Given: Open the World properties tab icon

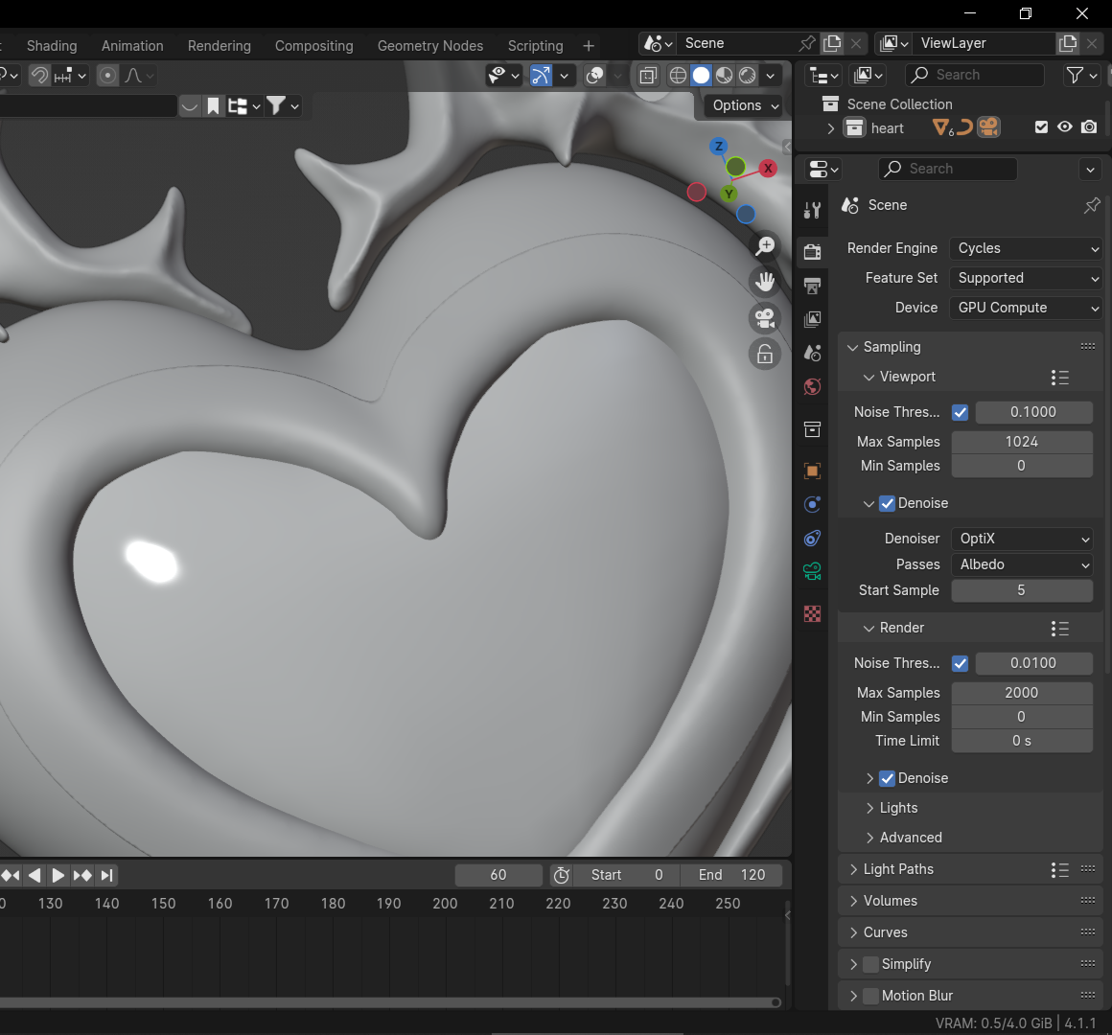Looking at the screenshot, I should click(x=812, y=386).
